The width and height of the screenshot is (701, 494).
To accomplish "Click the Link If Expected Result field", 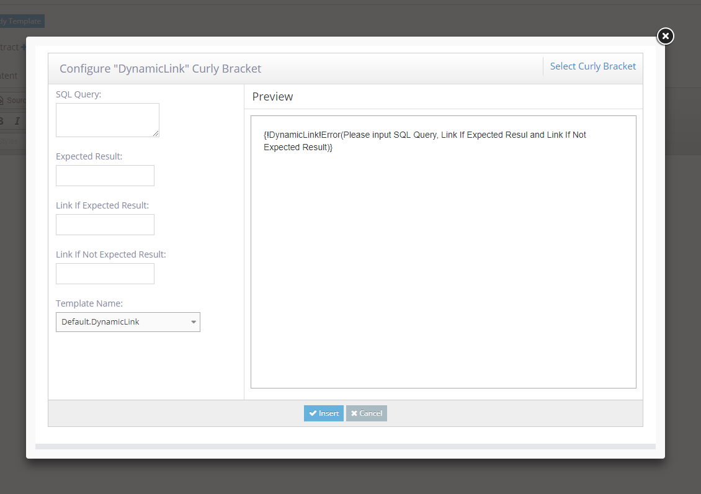I will 105,225.
